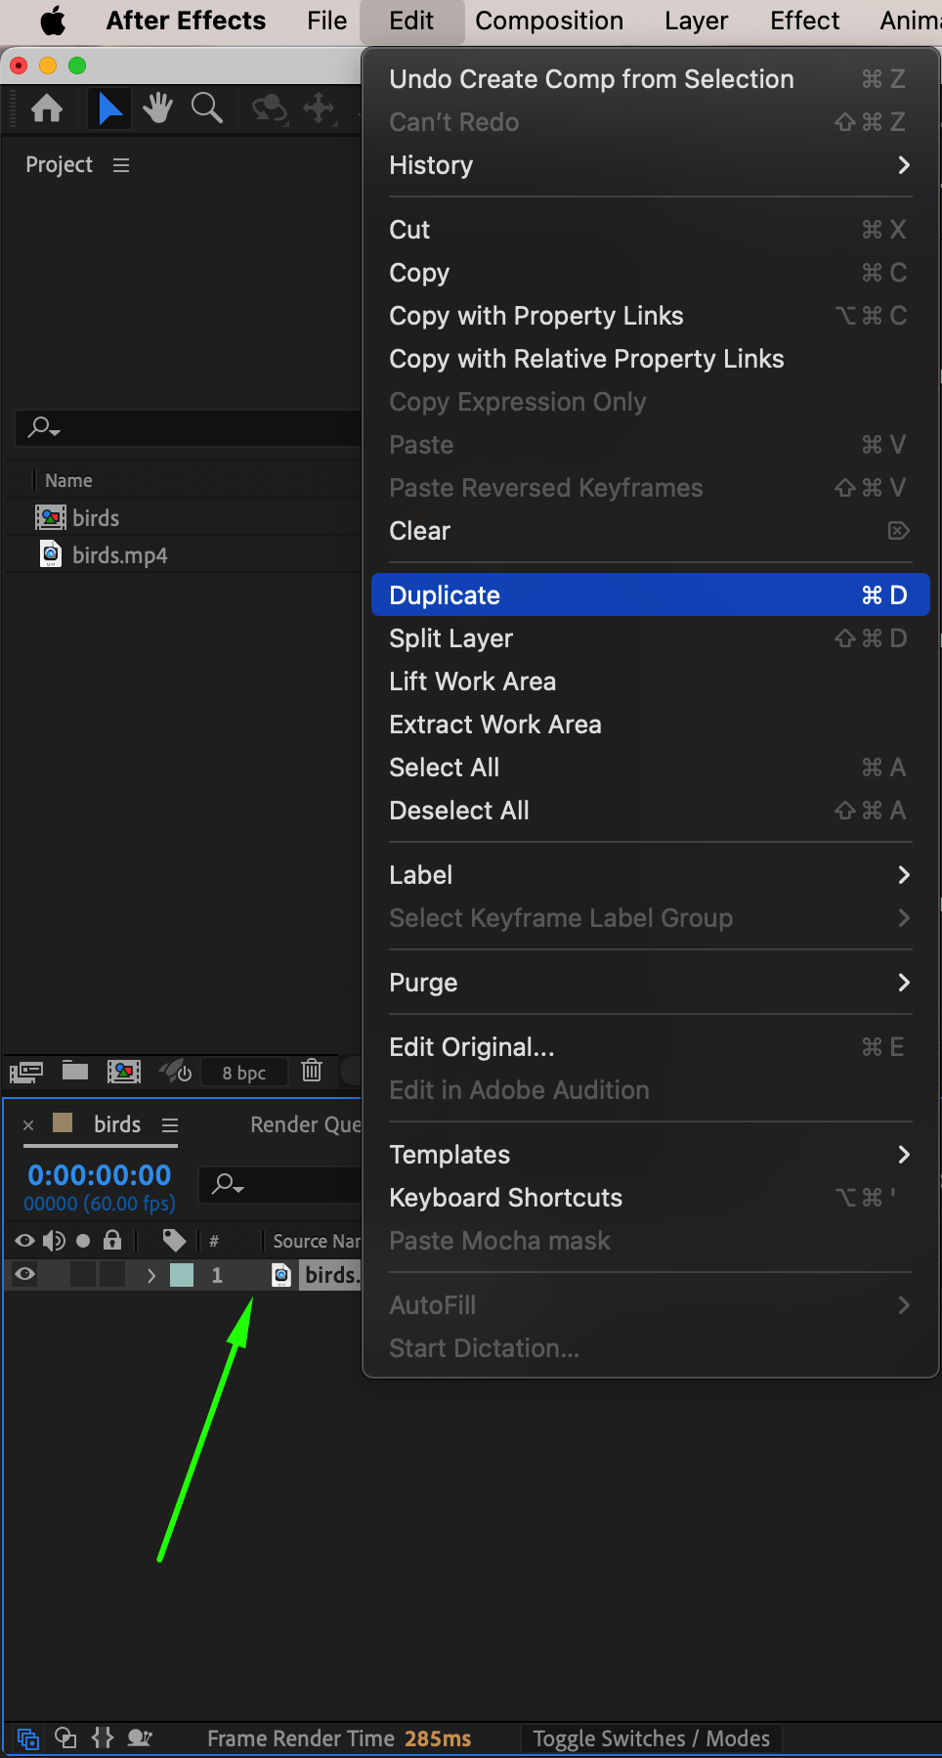
Task: Choose Clear from the Edit menu
Action: click(650, 531)
